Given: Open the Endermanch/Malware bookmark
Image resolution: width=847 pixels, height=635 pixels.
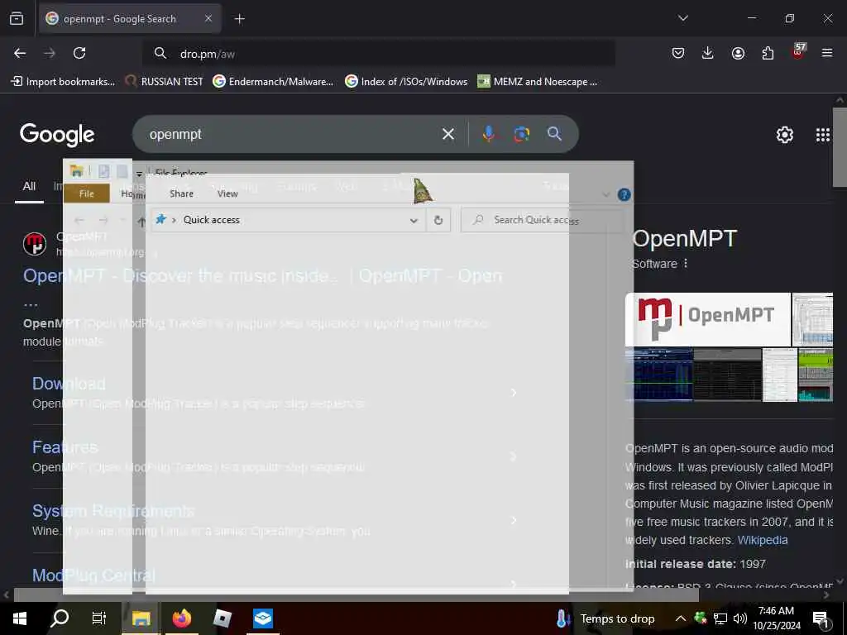Looking at the screenshot, I should [x=273, y=82].
